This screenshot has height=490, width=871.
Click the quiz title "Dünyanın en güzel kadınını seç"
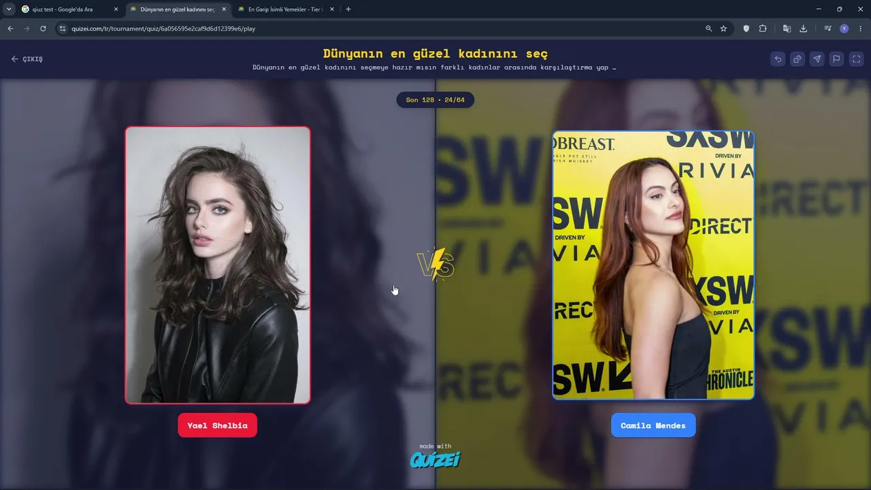[435, 53]
